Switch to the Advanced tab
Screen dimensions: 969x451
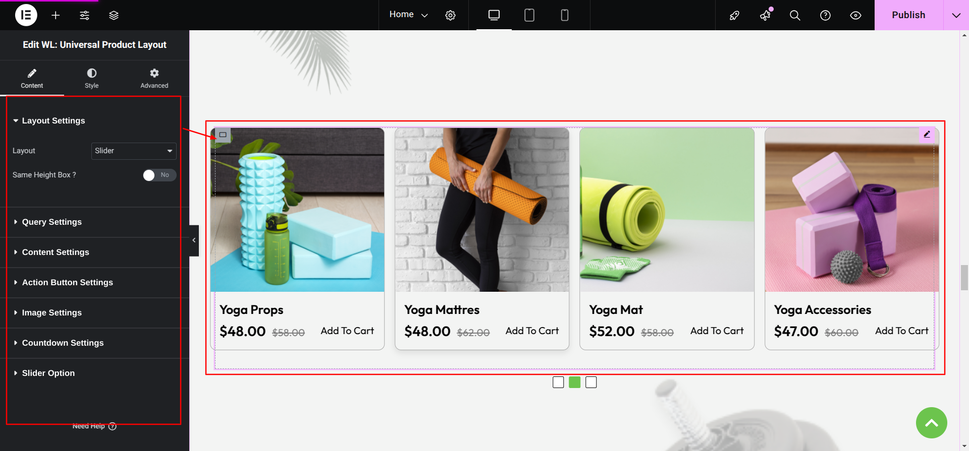point(154,79)
